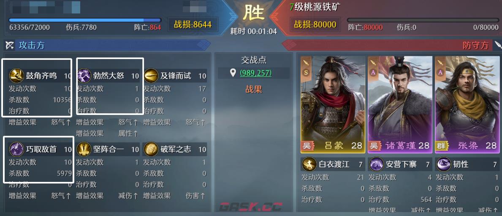Select the 破军之志 skill icon

[x=151, y=149]
